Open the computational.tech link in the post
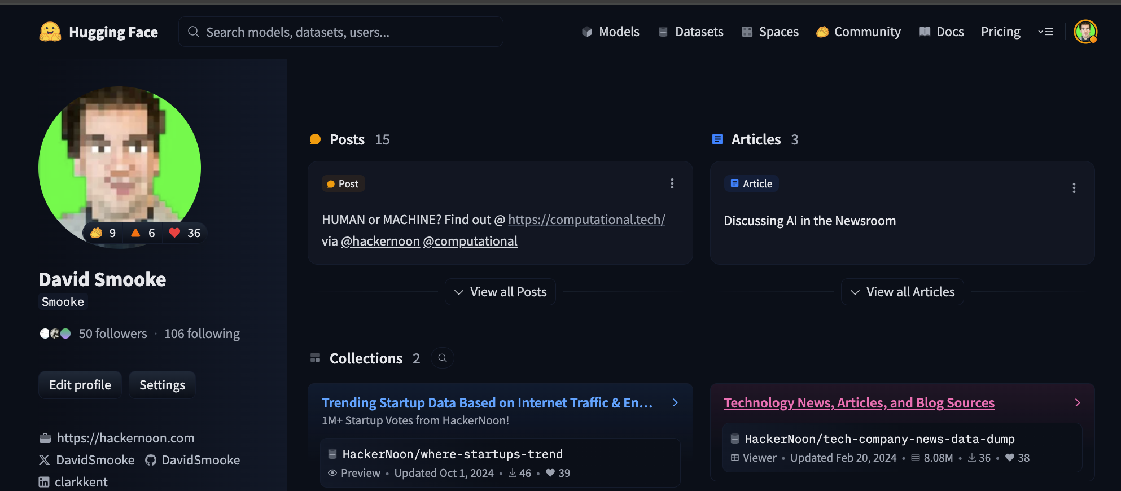Screen dimensions: 1121x491 (586, 220)
